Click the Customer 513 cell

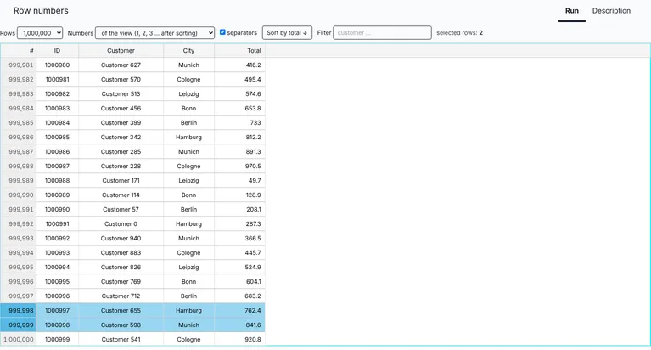click(121, 94)
